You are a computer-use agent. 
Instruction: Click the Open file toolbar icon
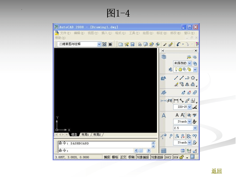127,44
